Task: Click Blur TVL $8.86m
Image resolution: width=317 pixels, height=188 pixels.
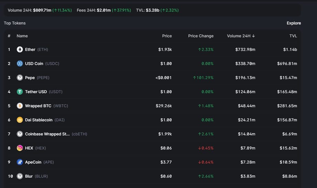Action: [x=289, y=176]
